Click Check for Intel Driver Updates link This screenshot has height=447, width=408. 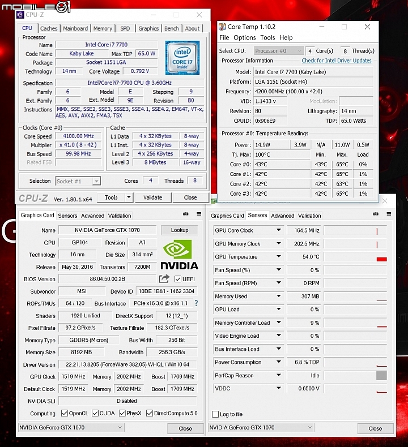[x=337, y=61]
